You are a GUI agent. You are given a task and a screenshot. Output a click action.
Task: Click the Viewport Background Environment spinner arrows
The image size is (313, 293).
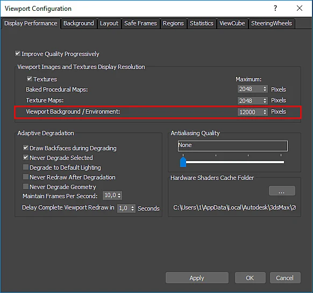pyautogui.click(x=265, y=112)
